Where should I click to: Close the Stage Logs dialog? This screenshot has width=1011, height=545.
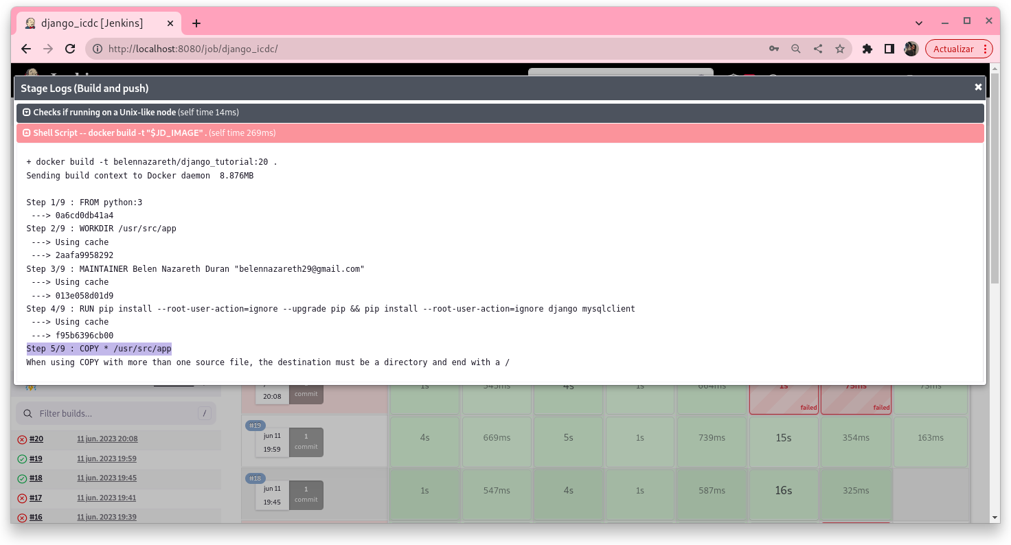point(977,87)
